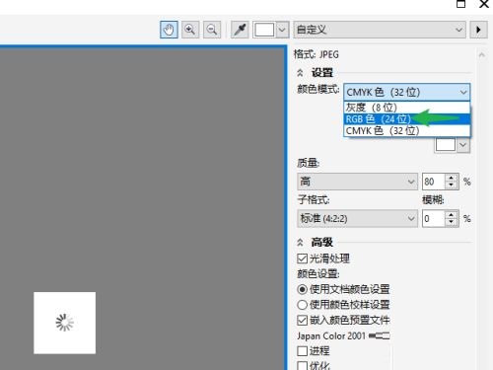493x370 pixels.
Task: Click the quality percent field showing 80
Action: click(x=434, y=182)
